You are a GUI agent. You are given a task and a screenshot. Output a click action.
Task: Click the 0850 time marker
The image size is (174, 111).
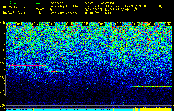pos(168,24)
